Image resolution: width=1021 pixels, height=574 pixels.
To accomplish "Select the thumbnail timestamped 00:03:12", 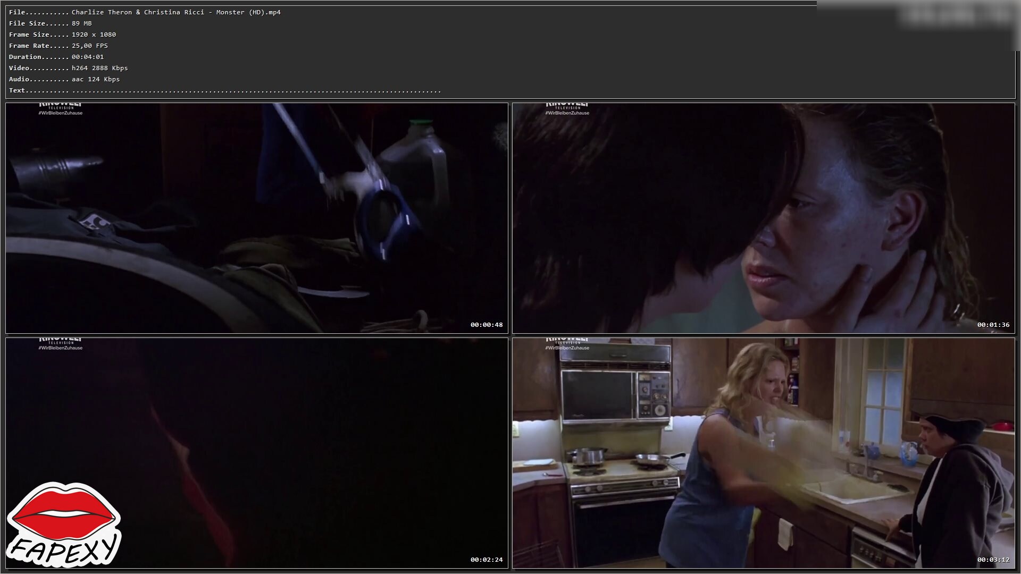I will pyautogui.click(x=764, y=453).
